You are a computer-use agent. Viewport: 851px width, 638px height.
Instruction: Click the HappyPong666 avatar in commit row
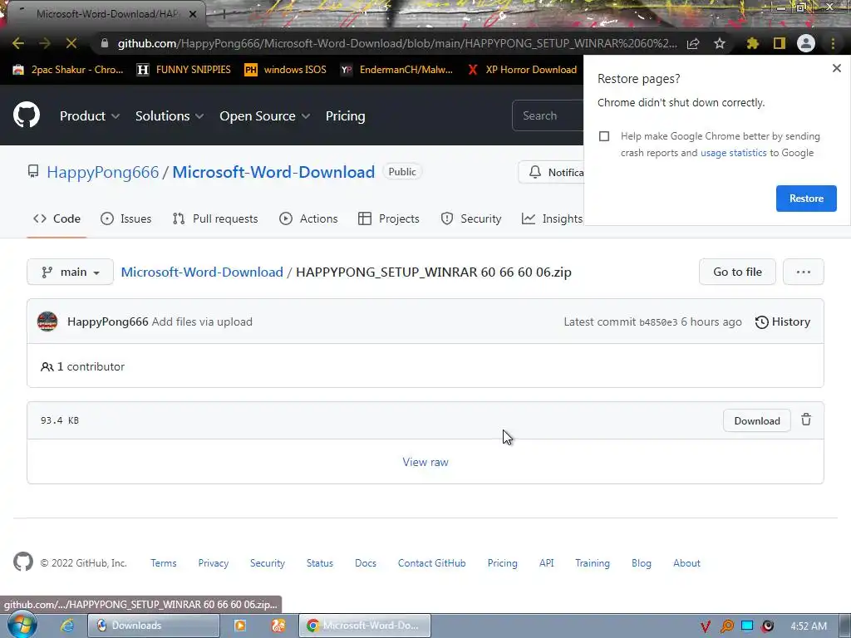click(47, 321)
